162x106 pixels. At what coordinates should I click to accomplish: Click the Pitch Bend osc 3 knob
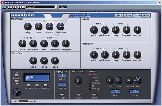tap(55, 61)
